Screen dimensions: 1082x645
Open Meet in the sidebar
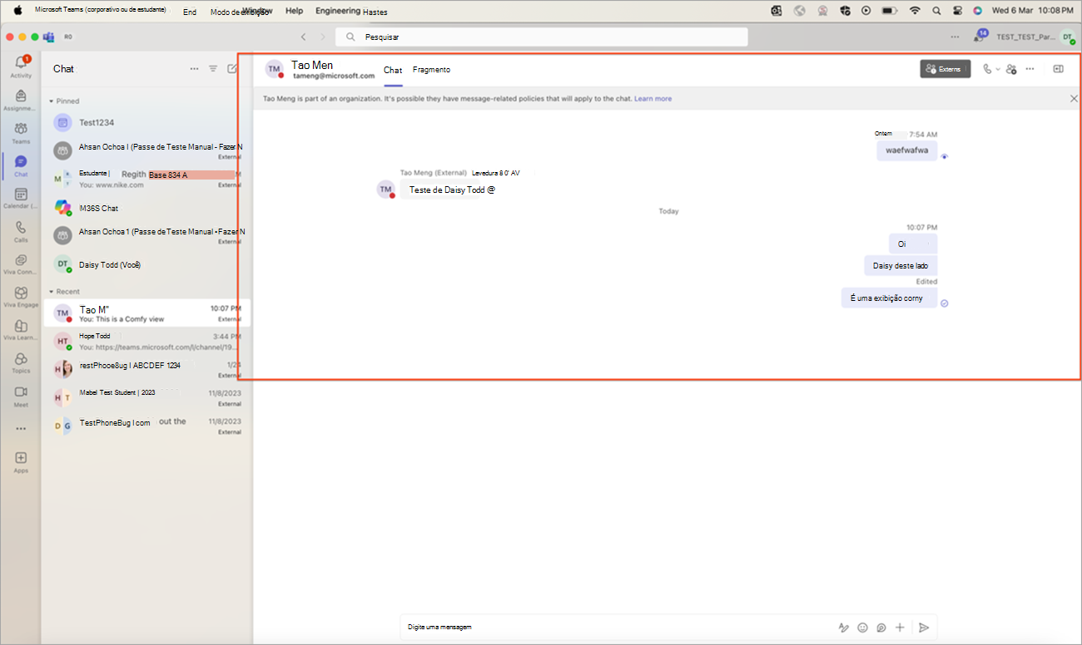click(21, 396)
